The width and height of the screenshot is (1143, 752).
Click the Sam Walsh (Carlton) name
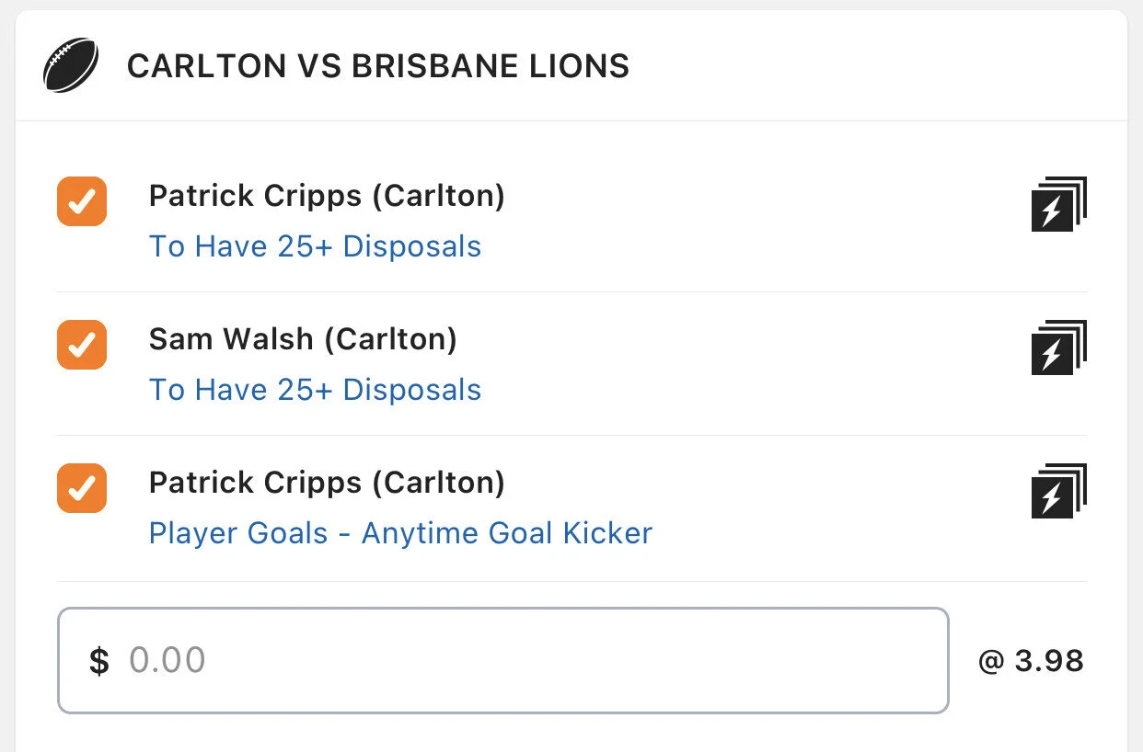click(303, 339)
